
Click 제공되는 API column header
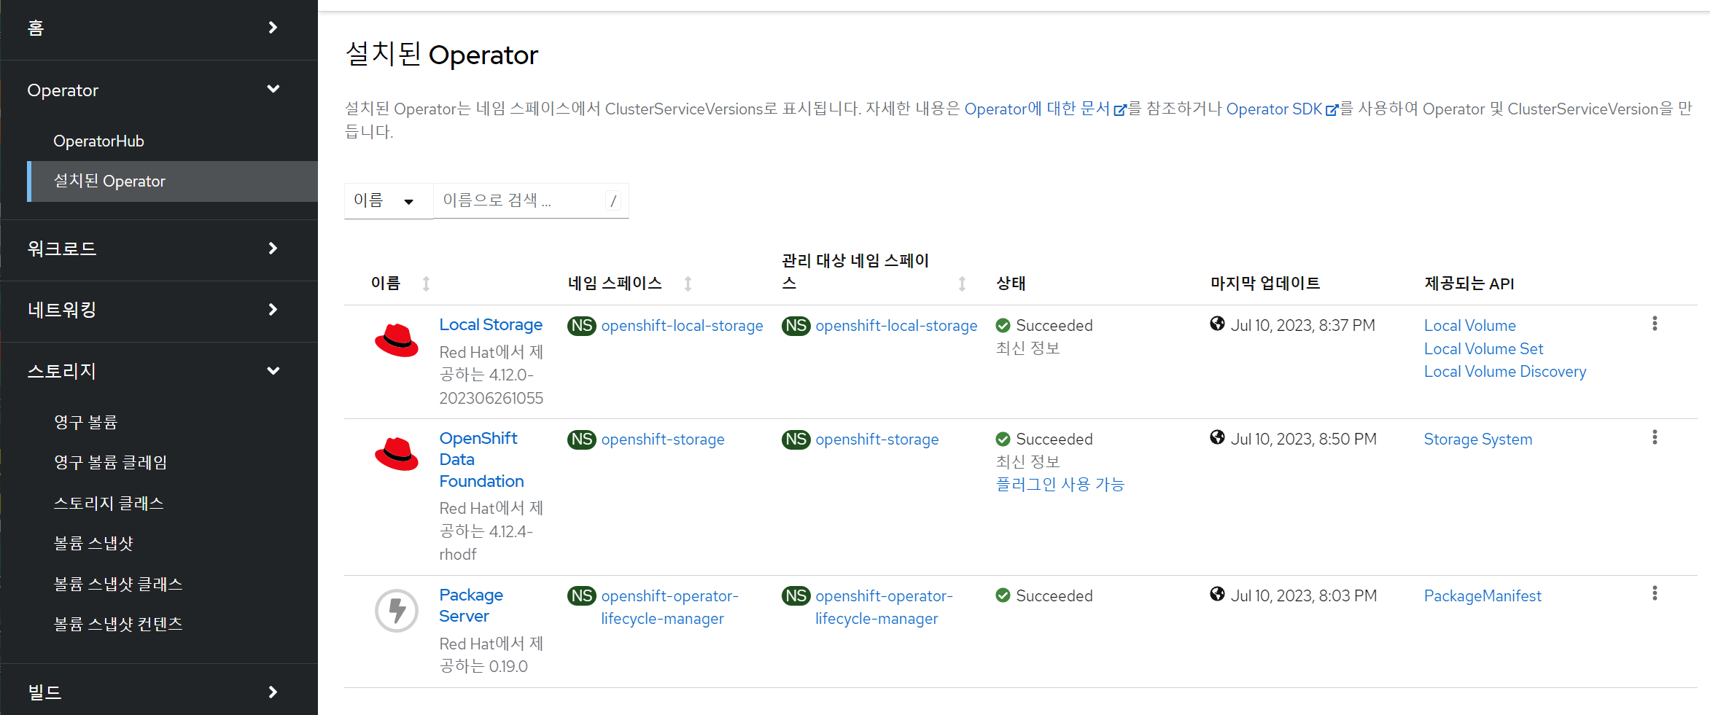(x=1469, y=284)
